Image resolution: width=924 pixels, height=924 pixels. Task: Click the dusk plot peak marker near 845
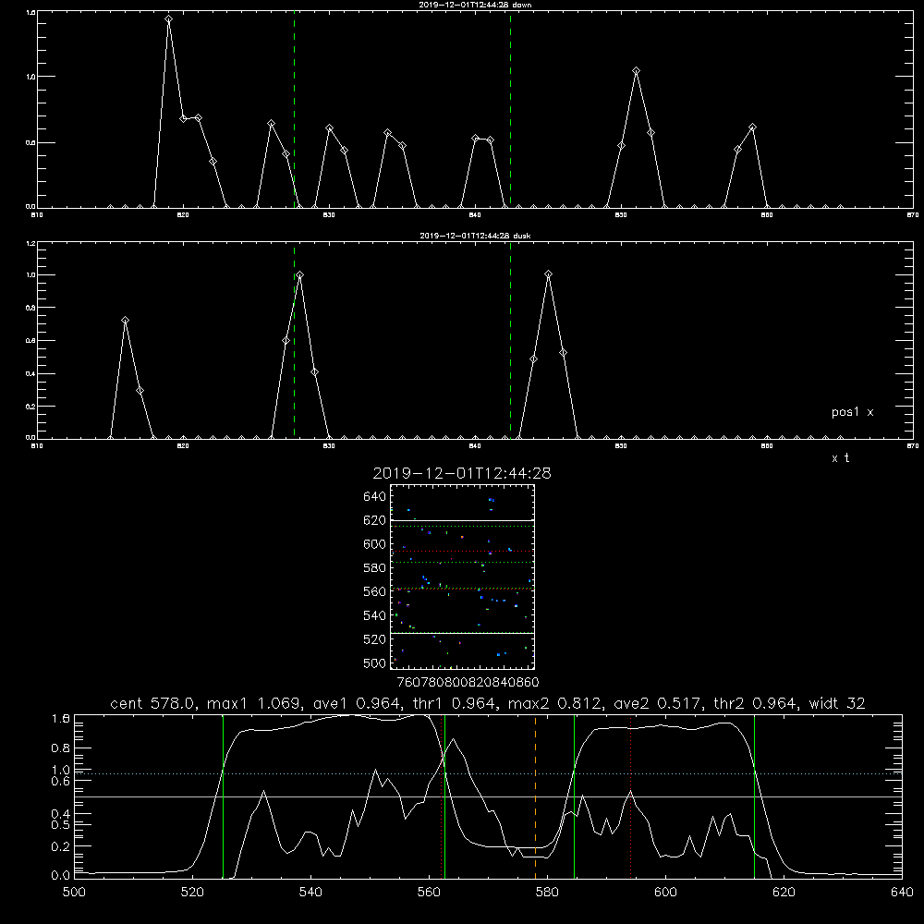(549, 274)
